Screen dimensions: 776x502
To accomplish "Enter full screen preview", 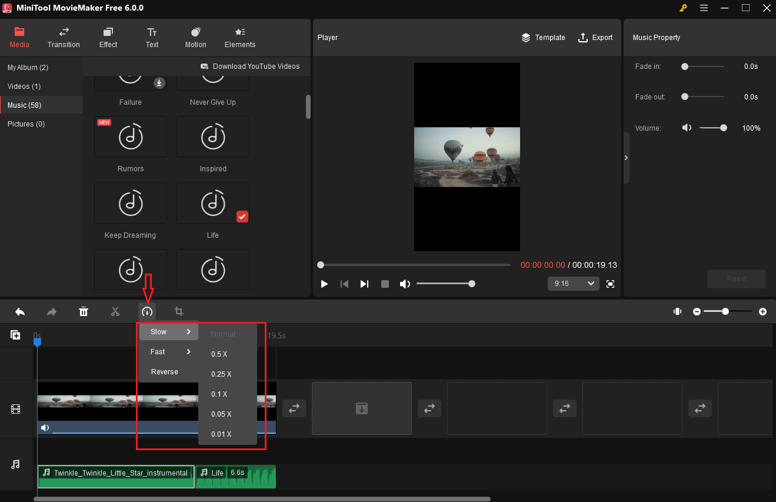I will pos(611,284).
